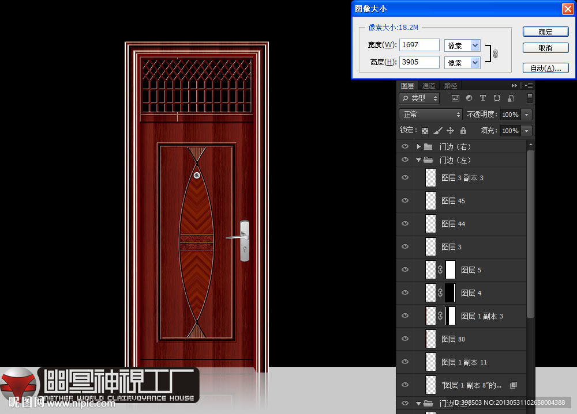The height and width of the screenshot is (414, 577).
Task: Toggle the layer filtering switch
Action: 530,98
